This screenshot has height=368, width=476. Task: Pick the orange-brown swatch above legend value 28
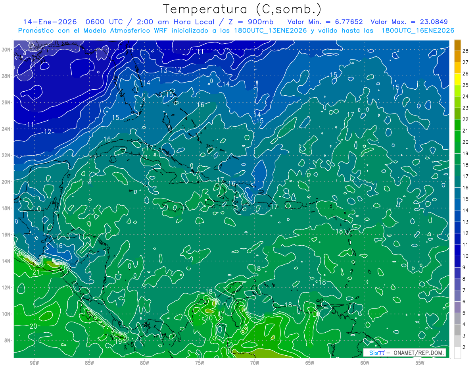tap(458, 46)
